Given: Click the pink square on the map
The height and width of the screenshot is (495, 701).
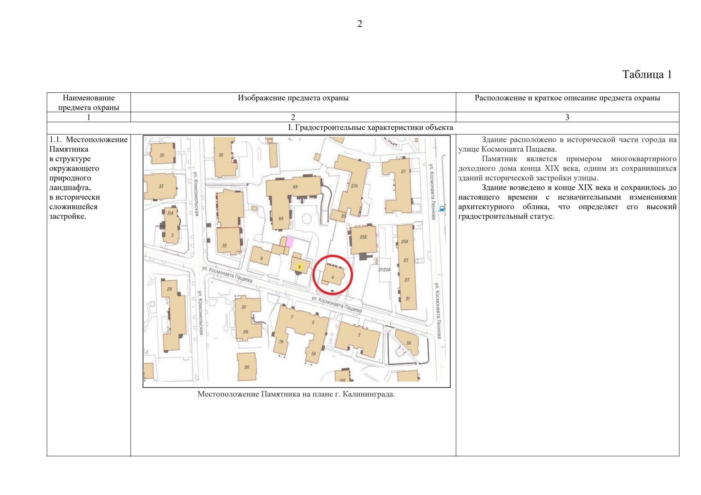Looking at the screenshot, I should [290, 241].
